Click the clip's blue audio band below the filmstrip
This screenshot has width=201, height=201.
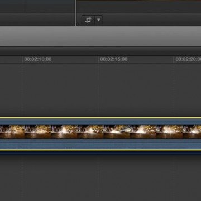(100, 144)
